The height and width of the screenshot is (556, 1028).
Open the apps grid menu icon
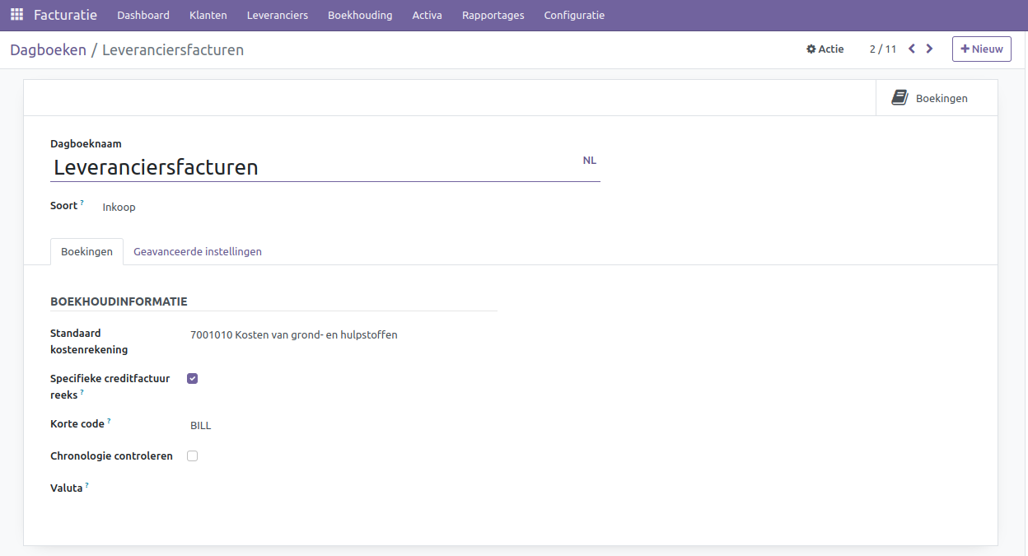point(16,15)
